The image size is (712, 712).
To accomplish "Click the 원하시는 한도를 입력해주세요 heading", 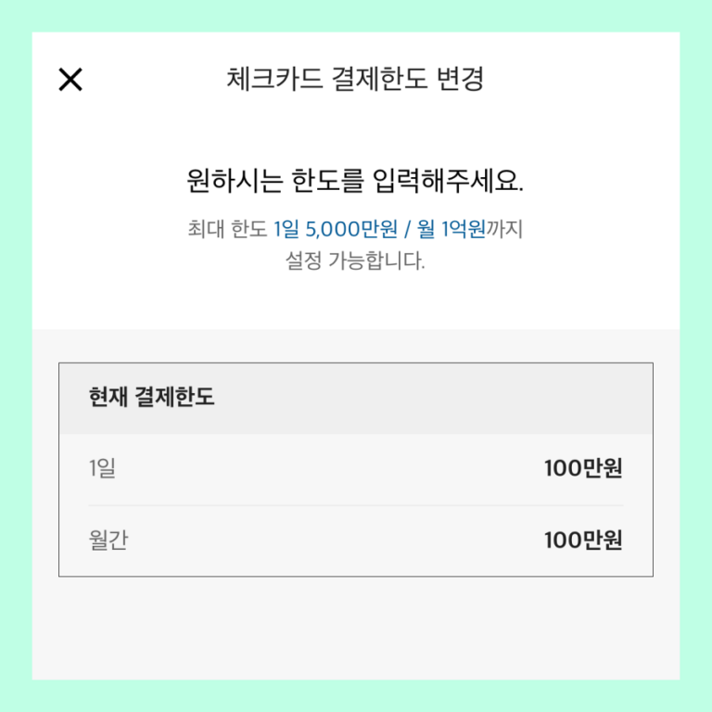I will coord(355,181).
